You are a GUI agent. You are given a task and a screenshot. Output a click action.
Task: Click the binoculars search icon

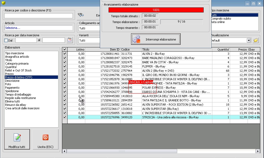81,15
